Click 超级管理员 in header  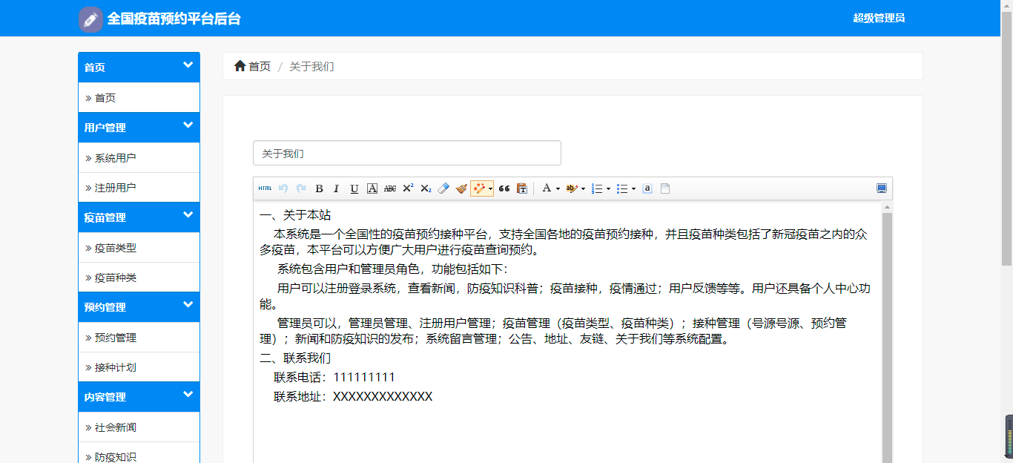tap(879, 18)
